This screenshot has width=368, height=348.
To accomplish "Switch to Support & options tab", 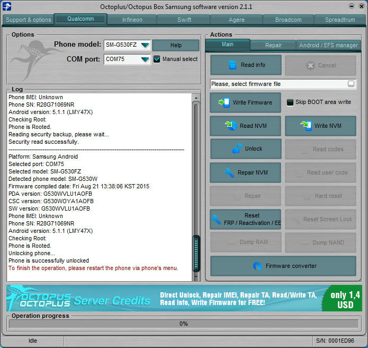I will pyautogui.click(x=29, y=20).
